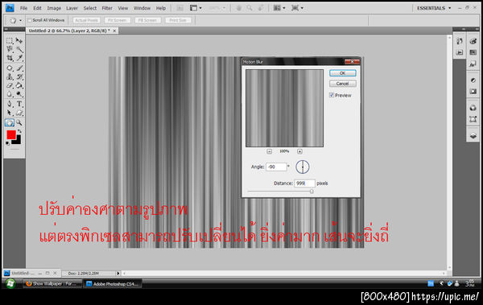Open the ESSENTIALS workspace dropdown
This screenshot has height=305, width=483.
coord(434,8)
